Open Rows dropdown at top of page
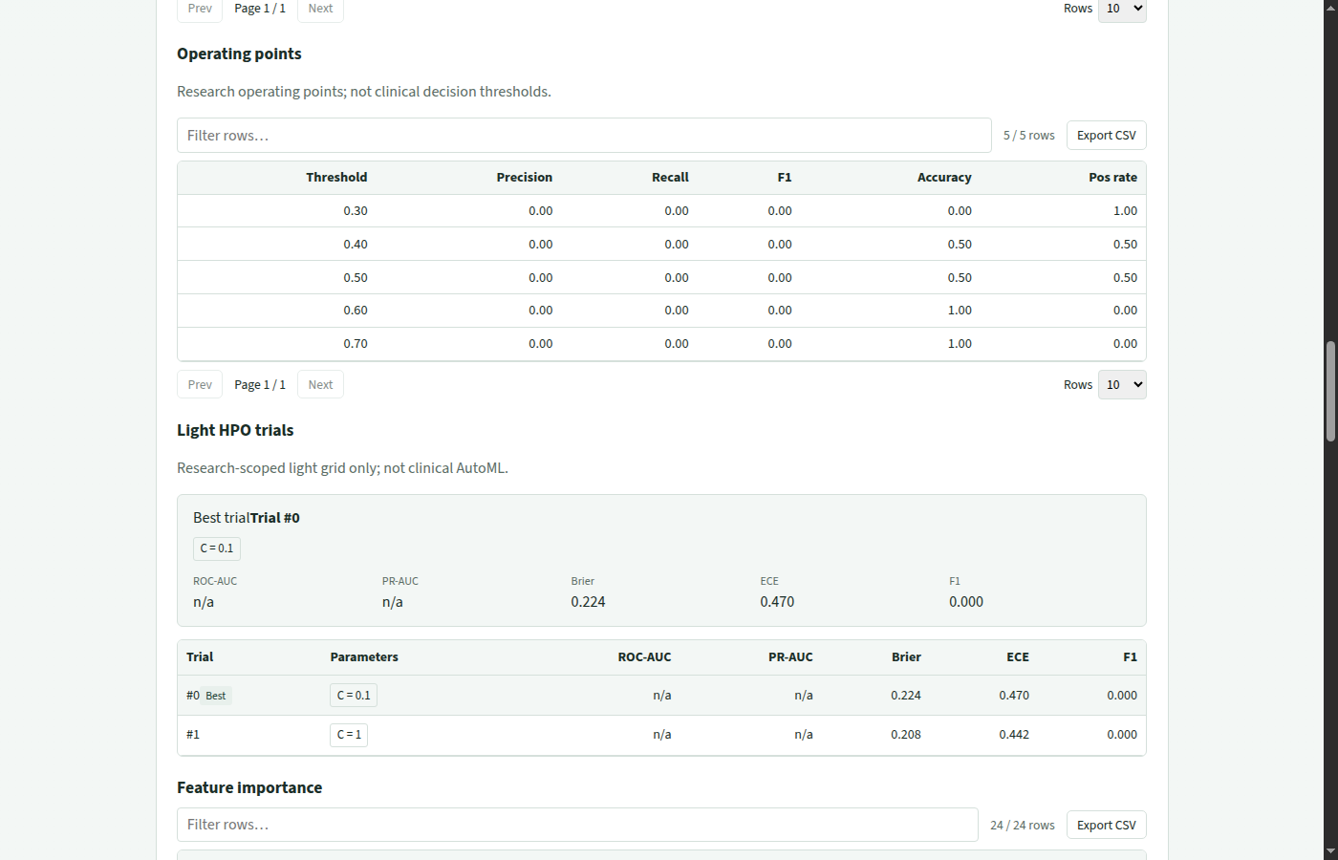The height and width of the screenshot is (860, 1338). 1122,9
